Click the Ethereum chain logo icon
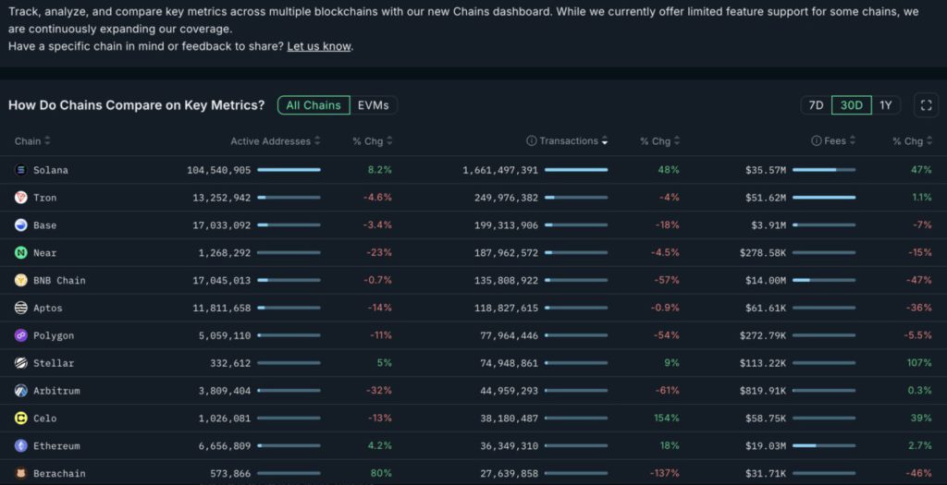947x485 pixels. coord(21,446)
